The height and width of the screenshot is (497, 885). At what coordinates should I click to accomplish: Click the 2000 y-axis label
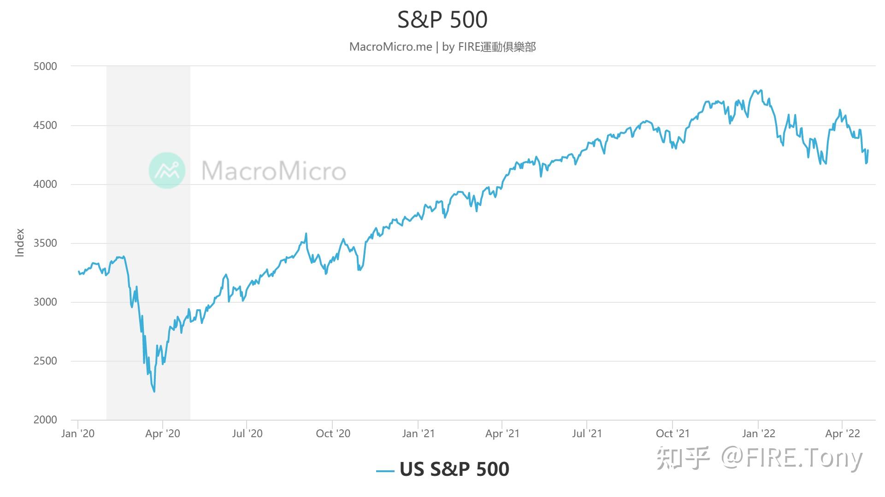coord(45,420)
